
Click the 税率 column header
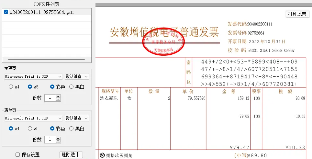coord(256,91)
